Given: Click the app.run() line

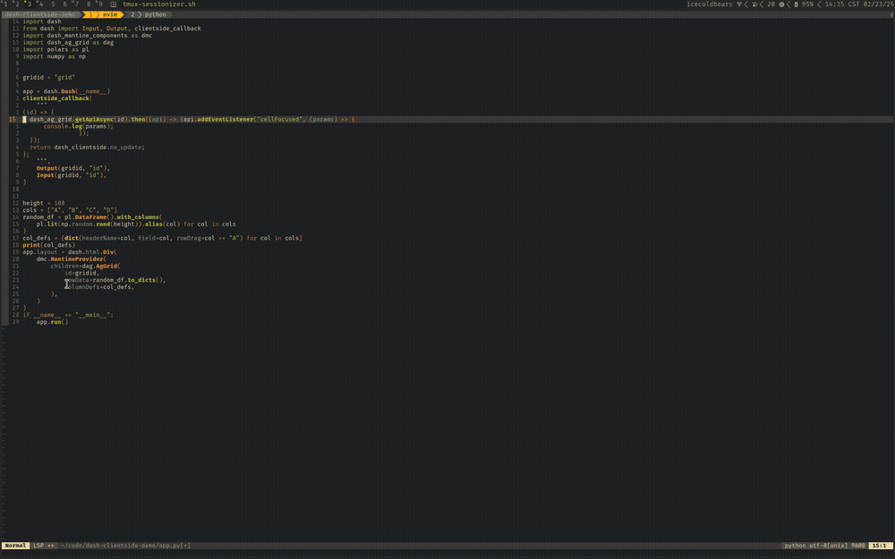Looking at the screenshot, I should (52, 322).
